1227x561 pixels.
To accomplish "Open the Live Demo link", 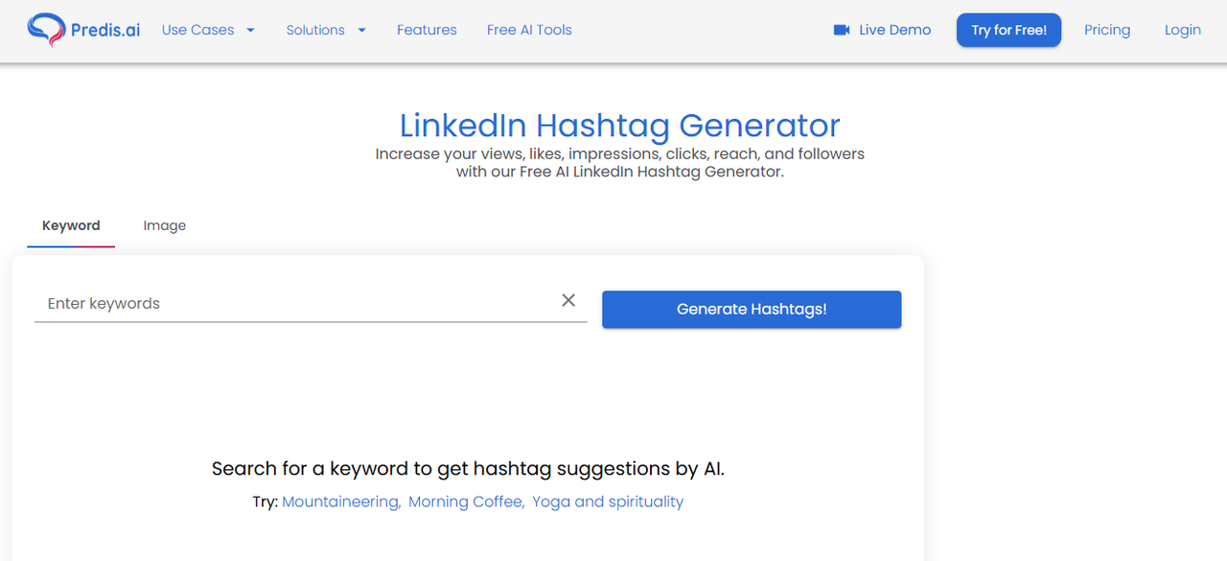I will point(894,30).
